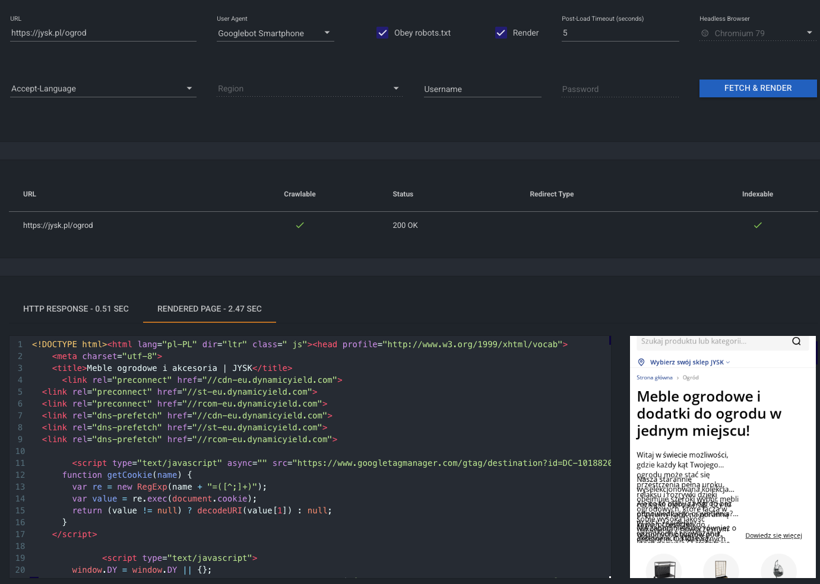Open the Region dropdown

coord(396,88)
